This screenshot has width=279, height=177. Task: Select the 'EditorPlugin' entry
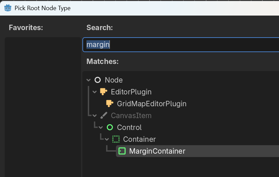[131, 92]
